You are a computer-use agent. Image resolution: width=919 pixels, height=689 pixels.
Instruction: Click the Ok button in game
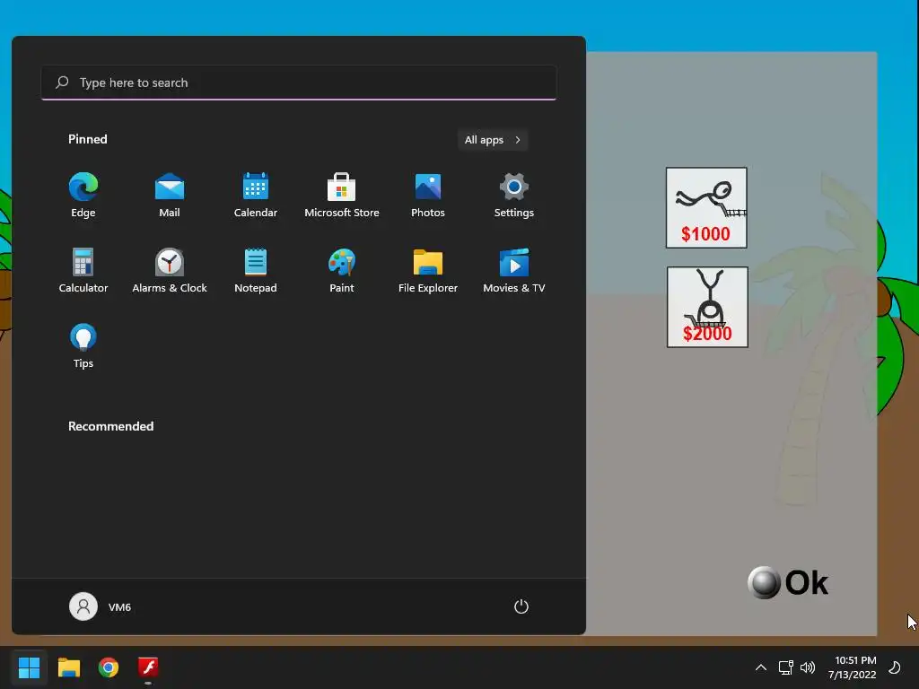coord(788,582)
